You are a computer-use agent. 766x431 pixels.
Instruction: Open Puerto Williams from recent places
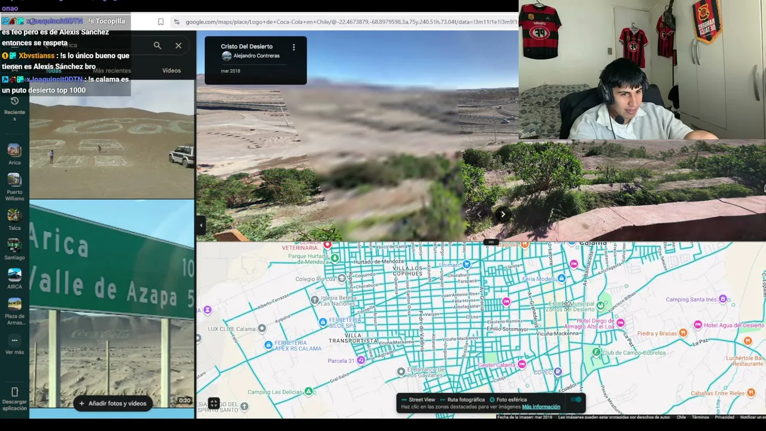(14, 187)
